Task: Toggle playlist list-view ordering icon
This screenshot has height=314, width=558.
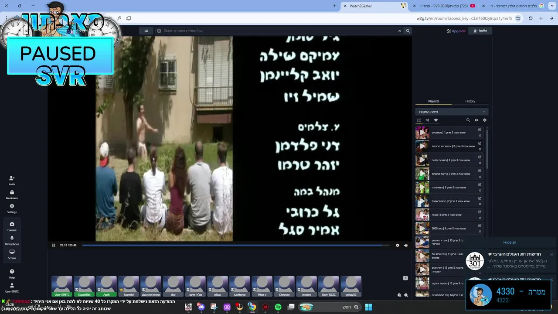Action: 419,120
